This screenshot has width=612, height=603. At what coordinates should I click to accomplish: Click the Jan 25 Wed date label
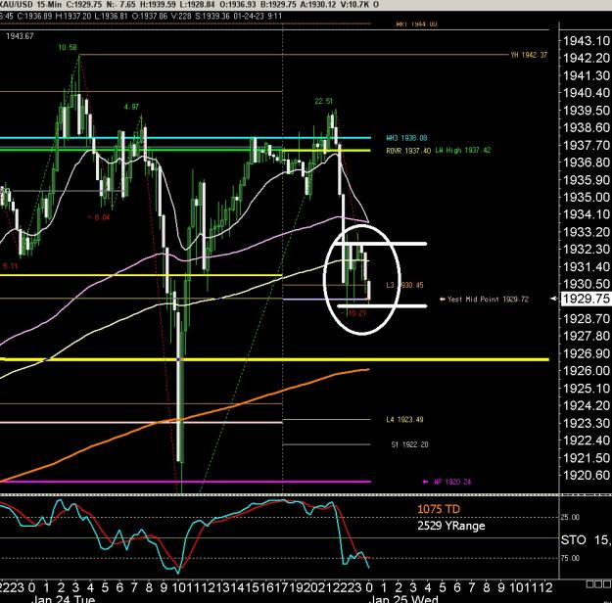[403, 599]
